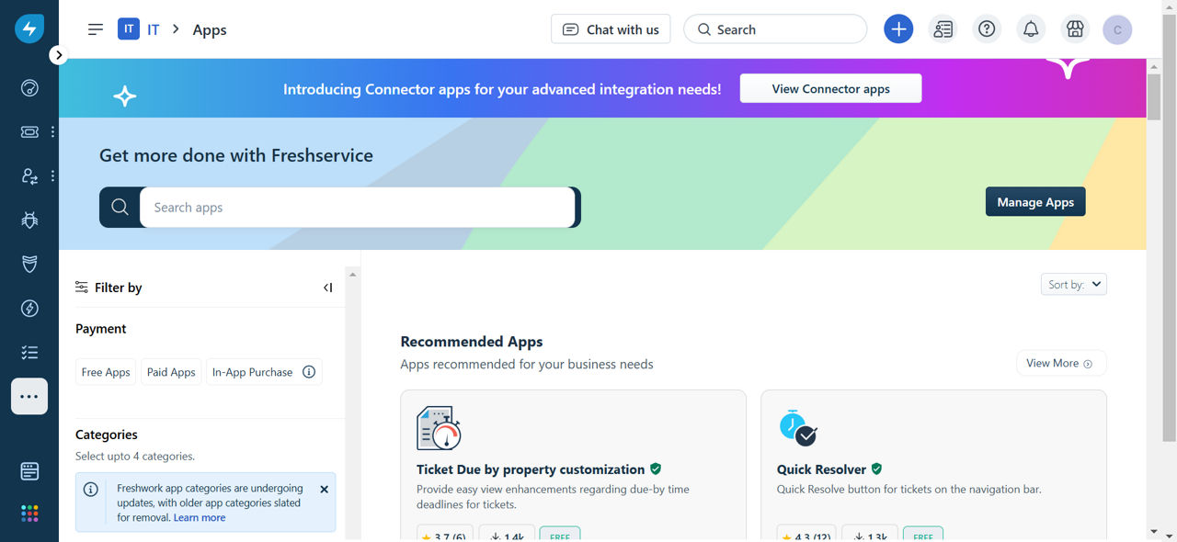Click the Search apps input field
Image resolution: width=1177 pixels, height=542 pixels.
click(358, 208)
